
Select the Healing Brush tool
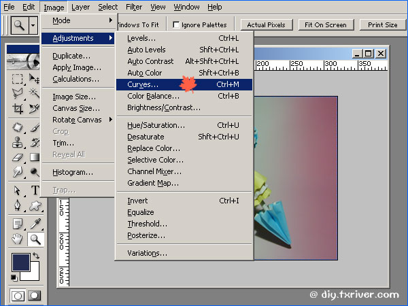point(17,128)
